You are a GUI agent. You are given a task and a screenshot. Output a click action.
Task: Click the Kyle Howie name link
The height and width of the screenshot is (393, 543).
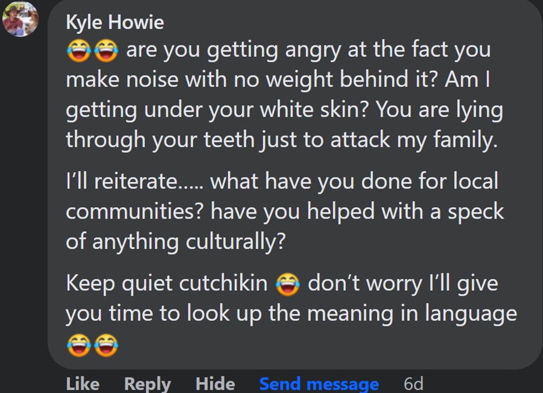115,23
